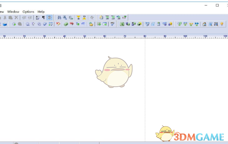Click the blue double forward arrow icon
Viewport: 228px width, 144px height.
point(197,24)
